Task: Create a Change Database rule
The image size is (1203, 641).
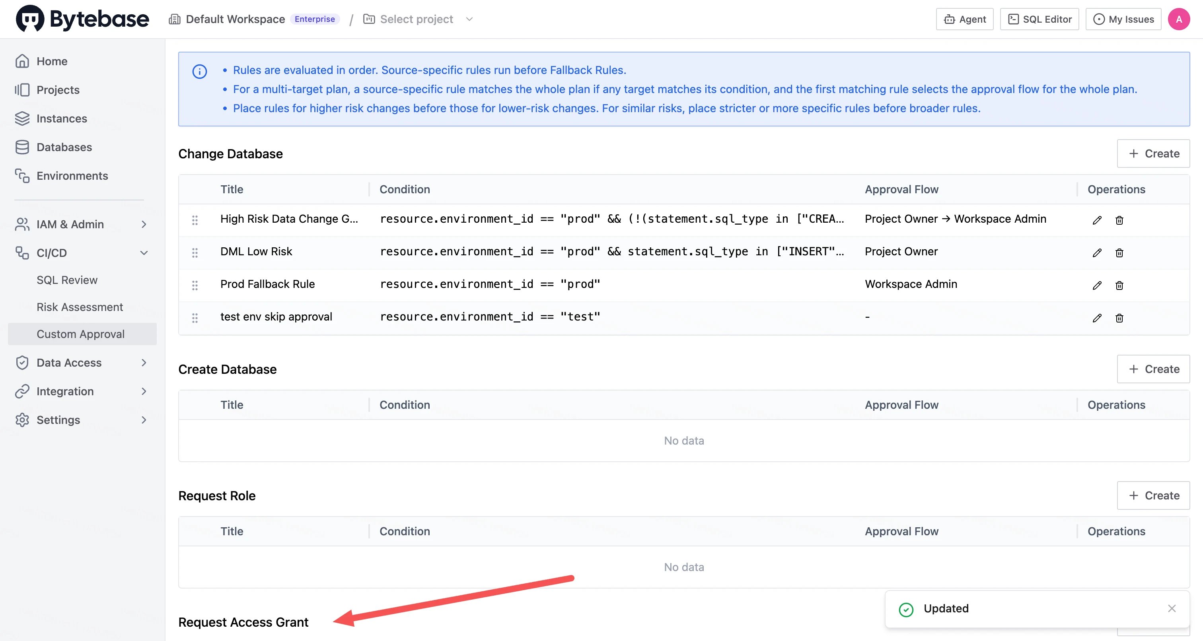Action: [1153, 153]
